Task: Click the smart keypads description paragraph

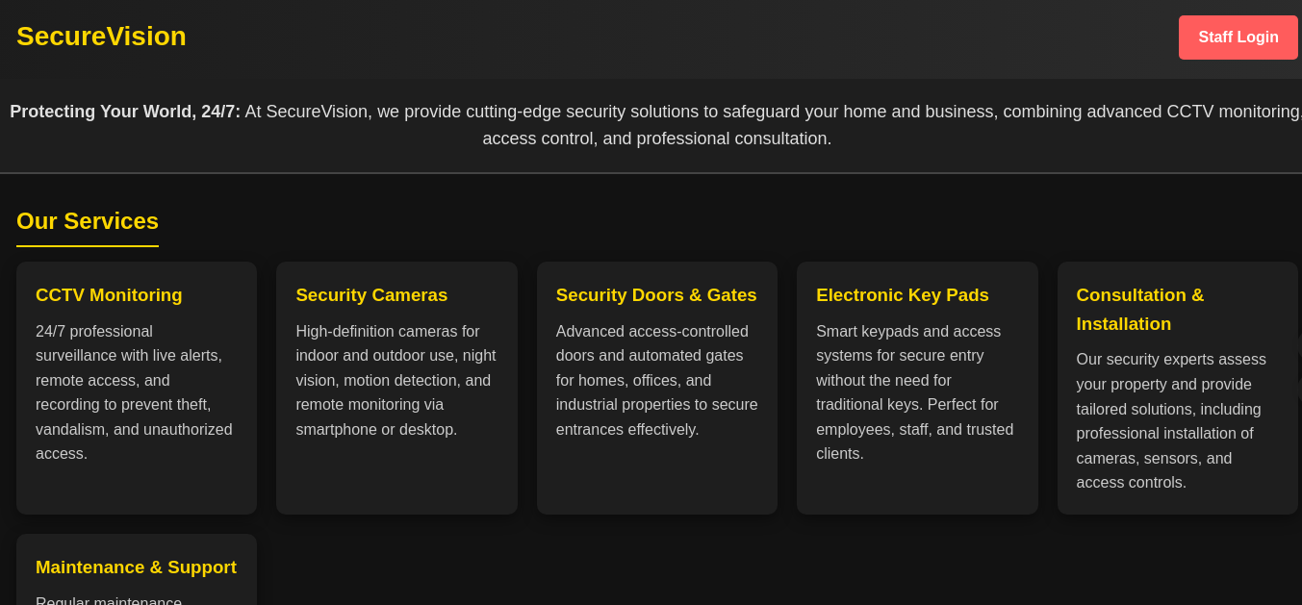Action: tap(914, 392)
